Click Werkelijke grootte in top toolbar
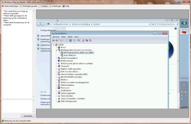 click(x=28, y=6)
